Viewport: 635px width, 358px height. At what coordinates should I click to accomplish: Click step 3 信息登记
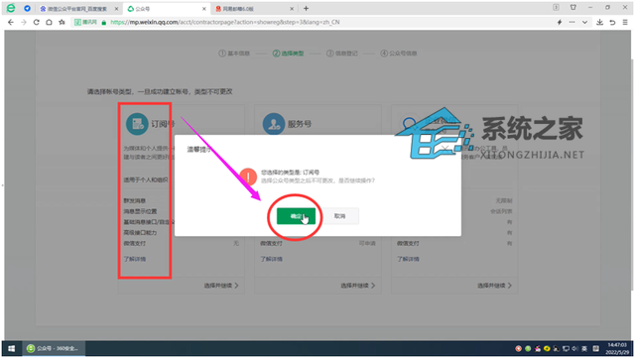click(x=342, y=54)
